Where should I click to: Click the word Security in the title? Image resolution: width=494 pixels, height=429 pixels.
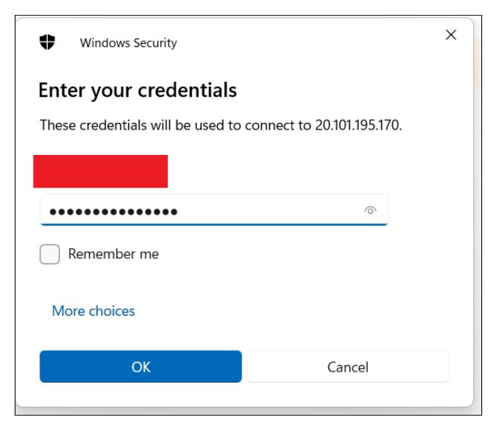[155, 42]
